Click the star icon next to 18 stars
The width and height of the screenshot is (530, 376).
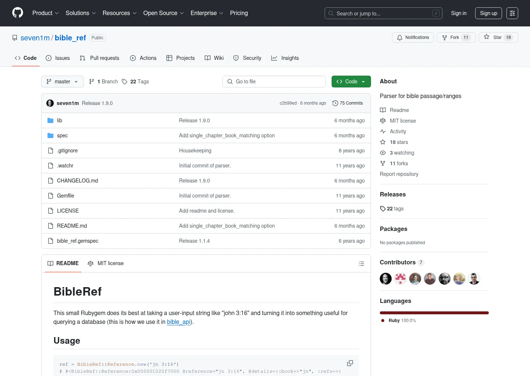pyautogui.click(x=383, y=142)
